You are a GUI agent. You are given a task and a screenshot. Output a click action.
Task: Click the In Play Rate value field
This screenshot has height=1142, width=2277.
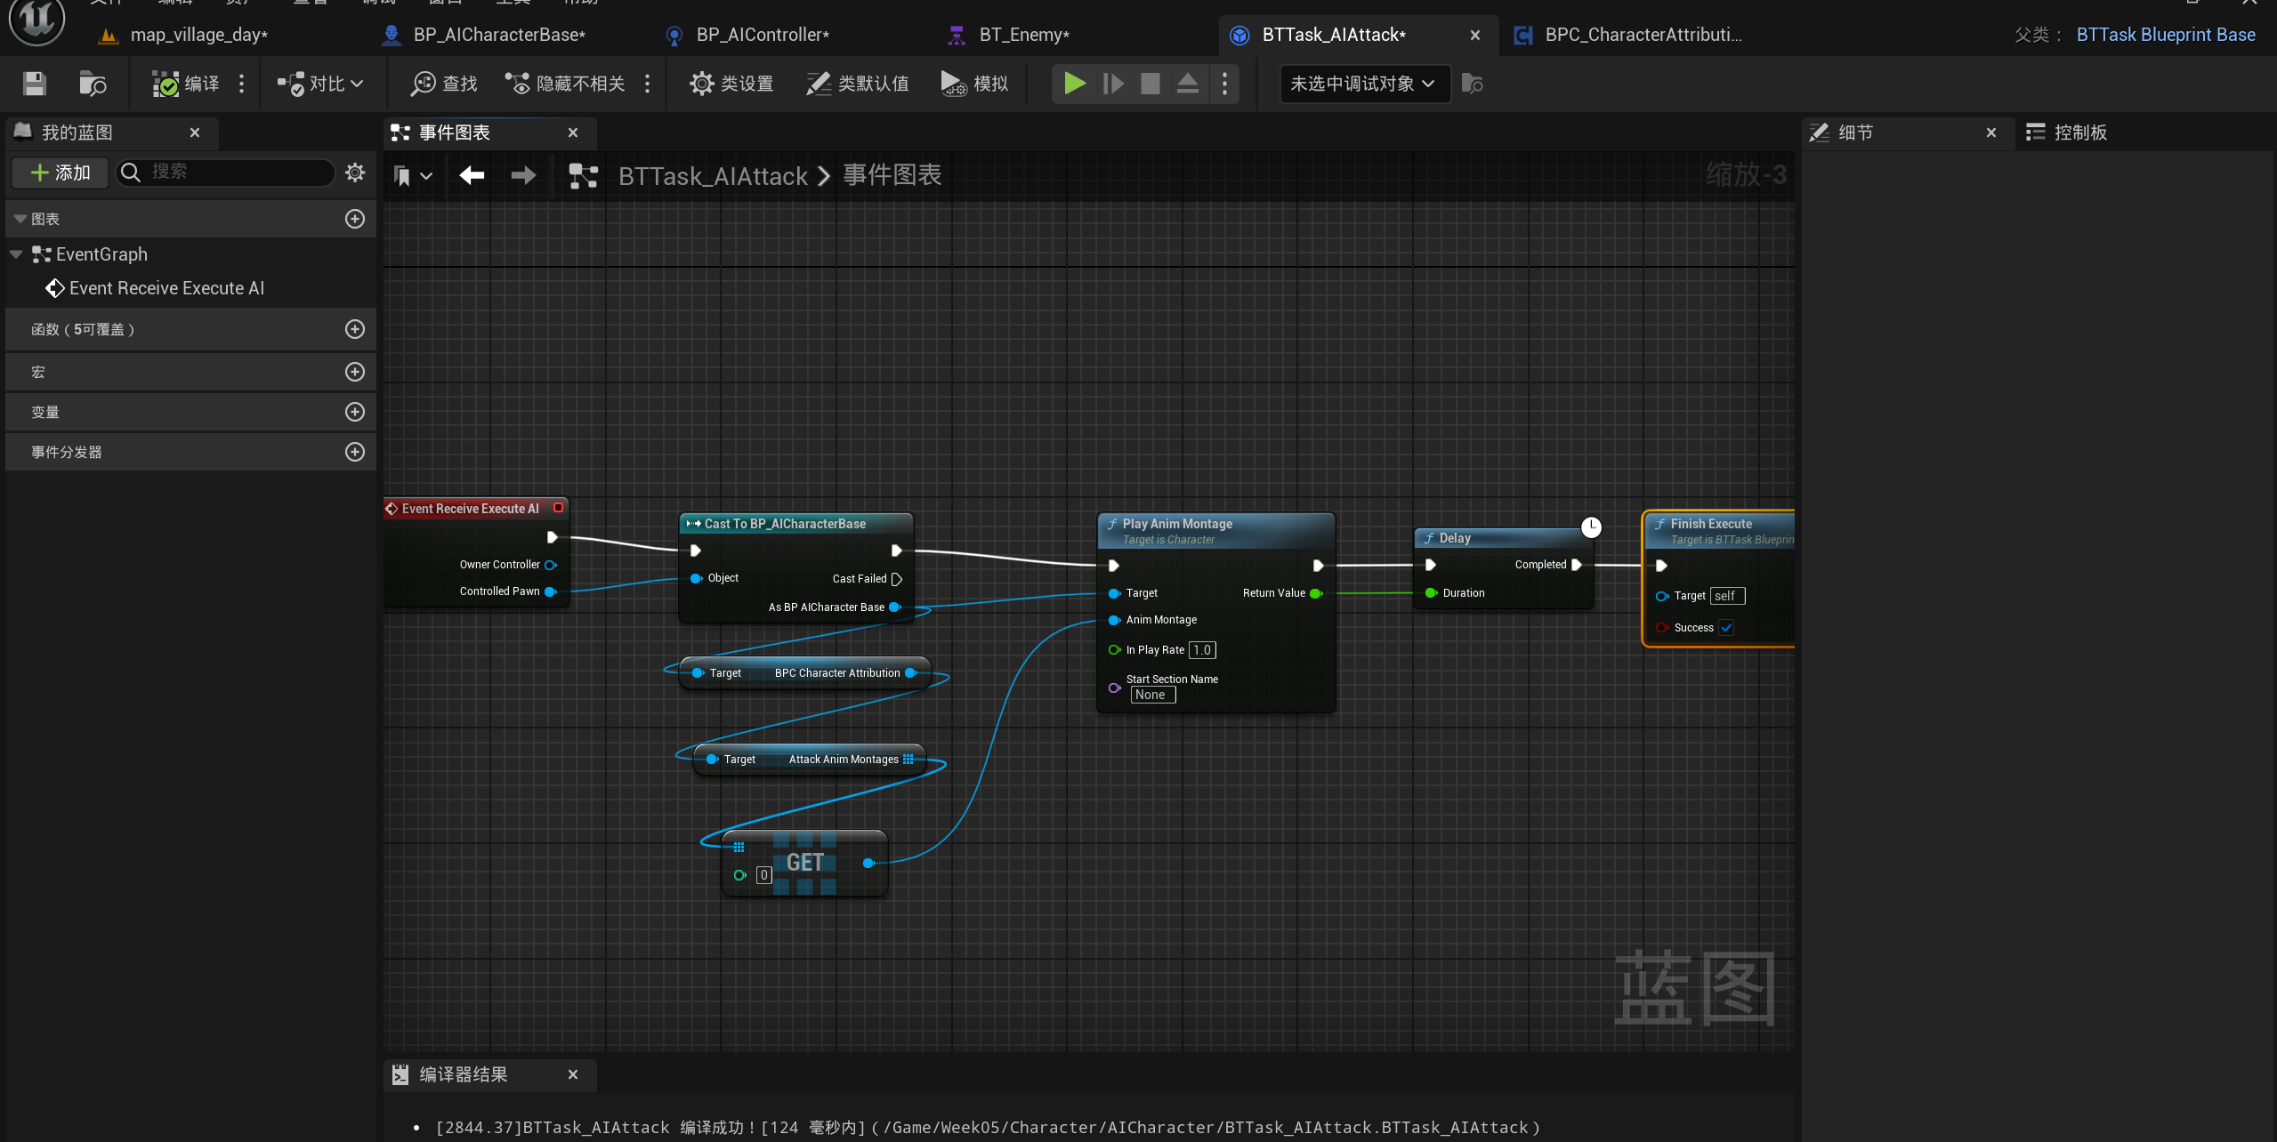tap(1202, 650)
